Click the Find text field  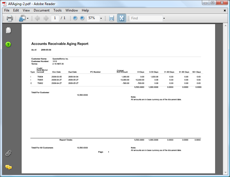click(x=146, y=18)
